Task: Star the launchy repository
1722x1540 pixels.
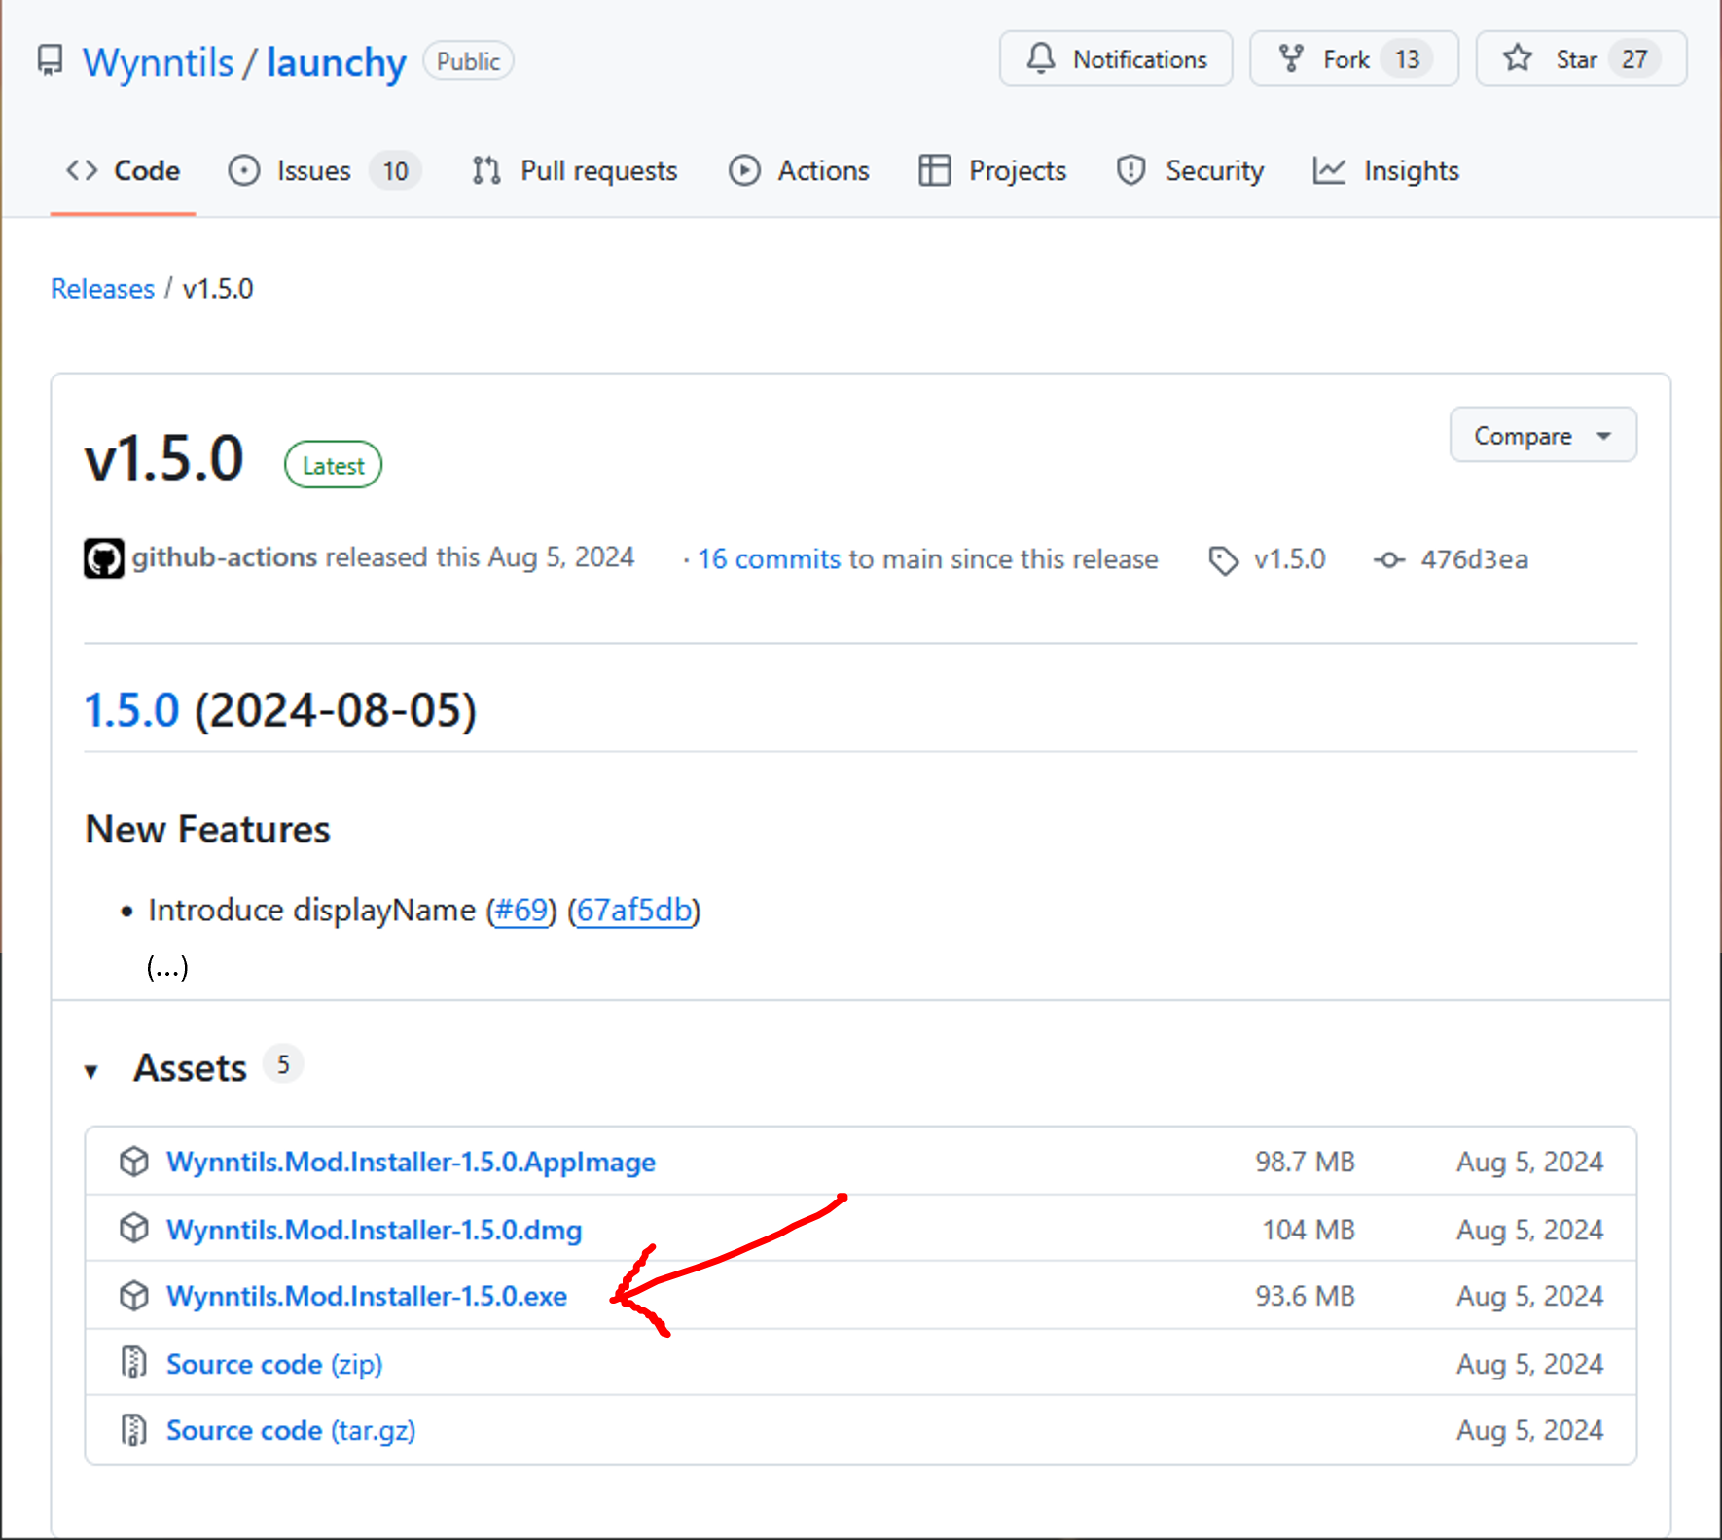Action: pyautogui.click(x=1580, y=59)
